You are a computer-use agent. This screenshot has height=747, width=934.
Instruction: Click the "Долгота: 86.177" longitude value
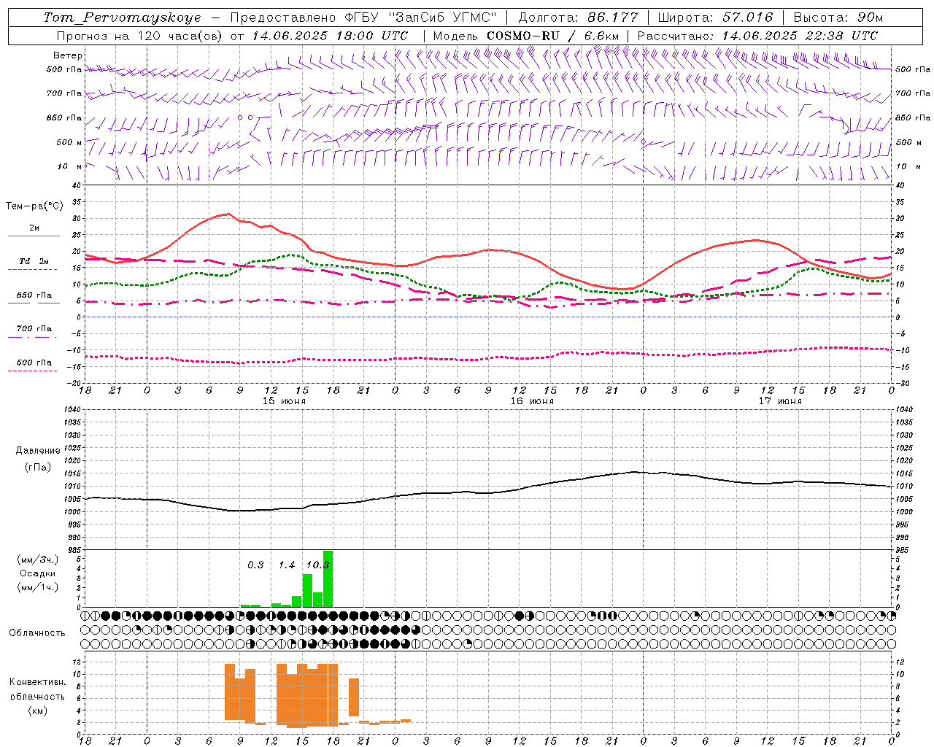579,18
